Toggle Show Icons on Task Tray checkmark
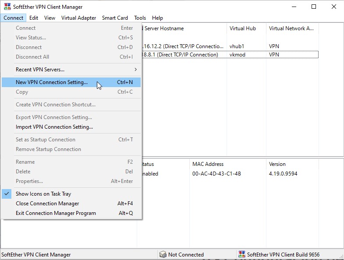 (x=7, y=194)
